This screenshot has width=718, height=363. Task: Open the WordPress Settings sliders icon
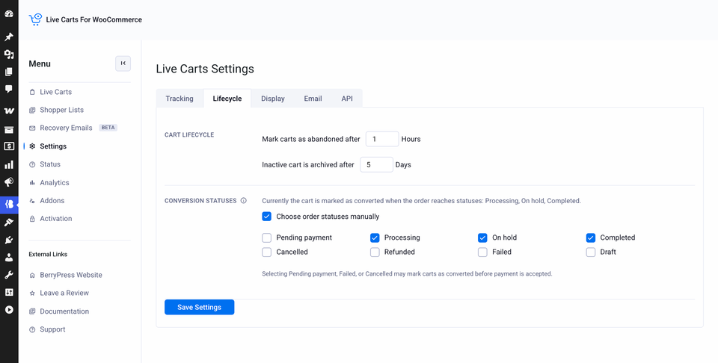[9, 292]
